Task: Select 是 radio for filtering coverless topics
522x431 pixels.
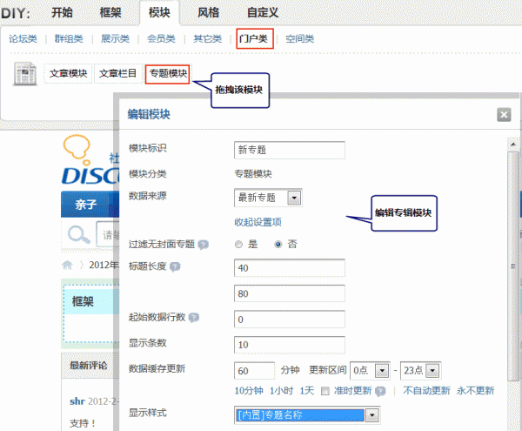Action: coord(239,245)
